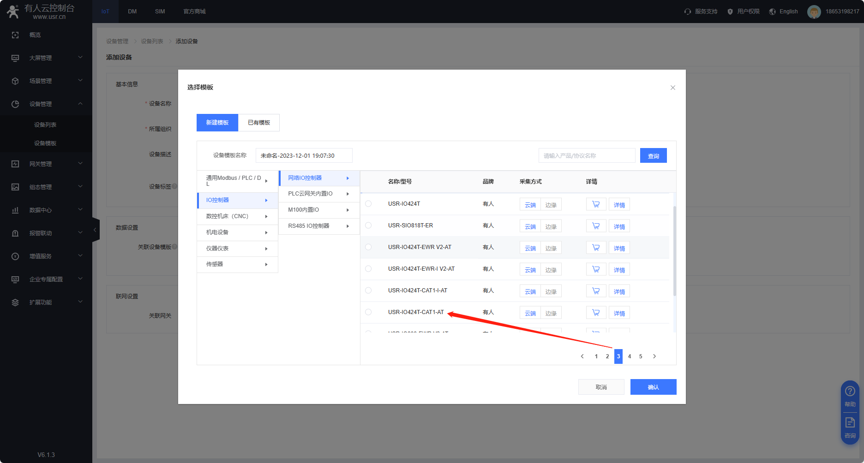864x463 pixels.
Task: Select radio button for USR-SIO818T-ER
Action: tap(368, 226)
